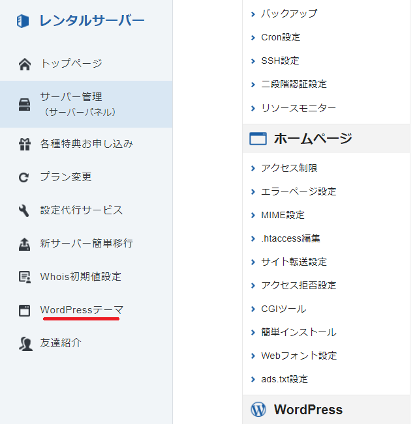
Task: Select 新サーバー簡単移行 menu item
Action: [x=86, y=244]
